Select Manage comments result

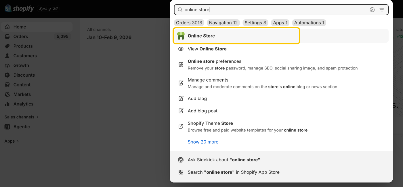click(281, 83)
